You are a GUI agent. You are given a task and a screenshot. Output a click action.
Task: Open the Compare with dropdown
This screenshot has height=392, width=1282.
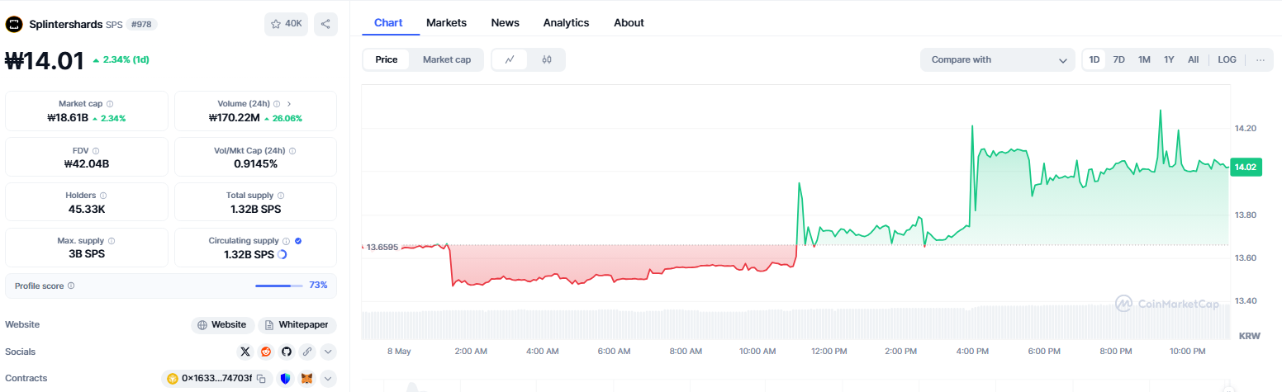998,59
